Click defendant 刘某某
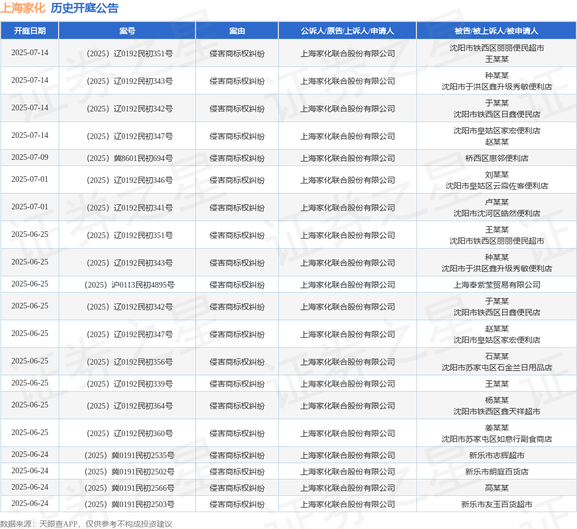 coord(497,174)
